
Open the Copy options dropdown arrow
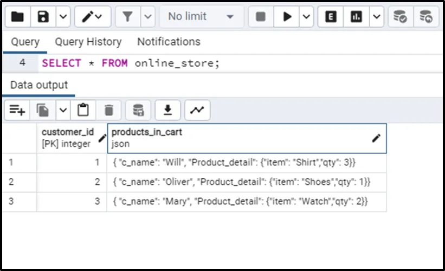pos(63,110)
